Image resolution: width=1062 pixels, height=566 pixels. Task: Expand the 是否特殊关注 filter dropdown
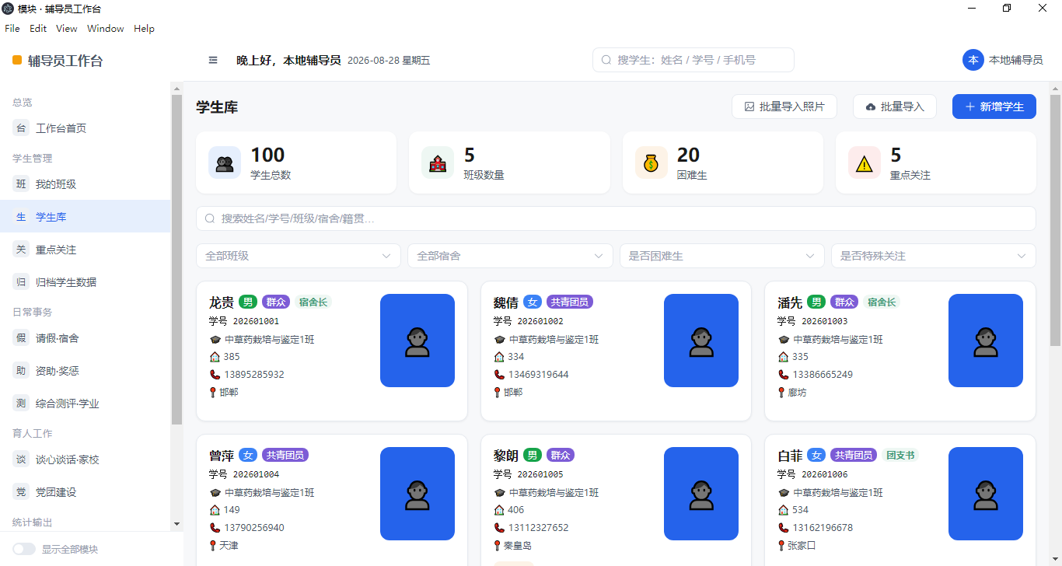[x=934, y=256]
